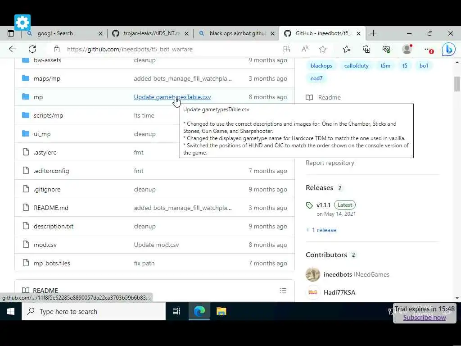Reload the GitHub page
This screenshot has width=461, height=346.
(x=32, y=49)
